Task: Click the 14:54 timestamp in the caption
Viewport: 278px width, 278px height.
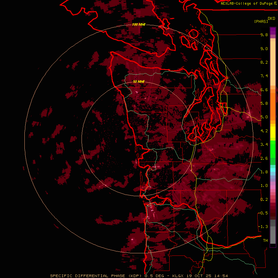Action: tap(221, 276)
